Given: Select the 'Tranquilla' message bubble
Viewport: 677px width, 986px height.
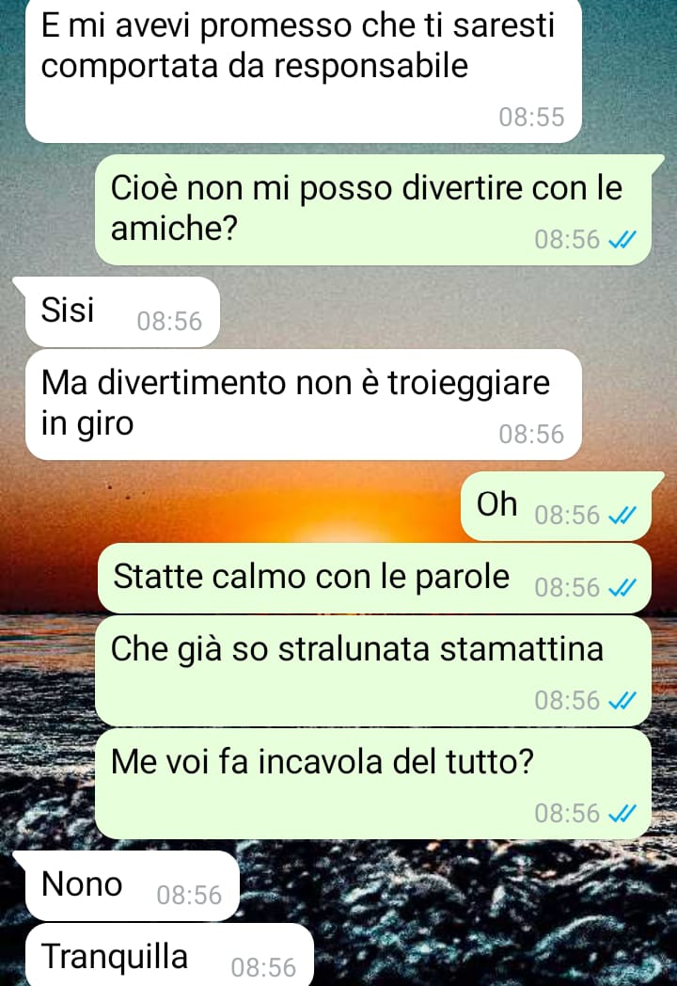Looking at the screenshot, I should pos(169,955).
